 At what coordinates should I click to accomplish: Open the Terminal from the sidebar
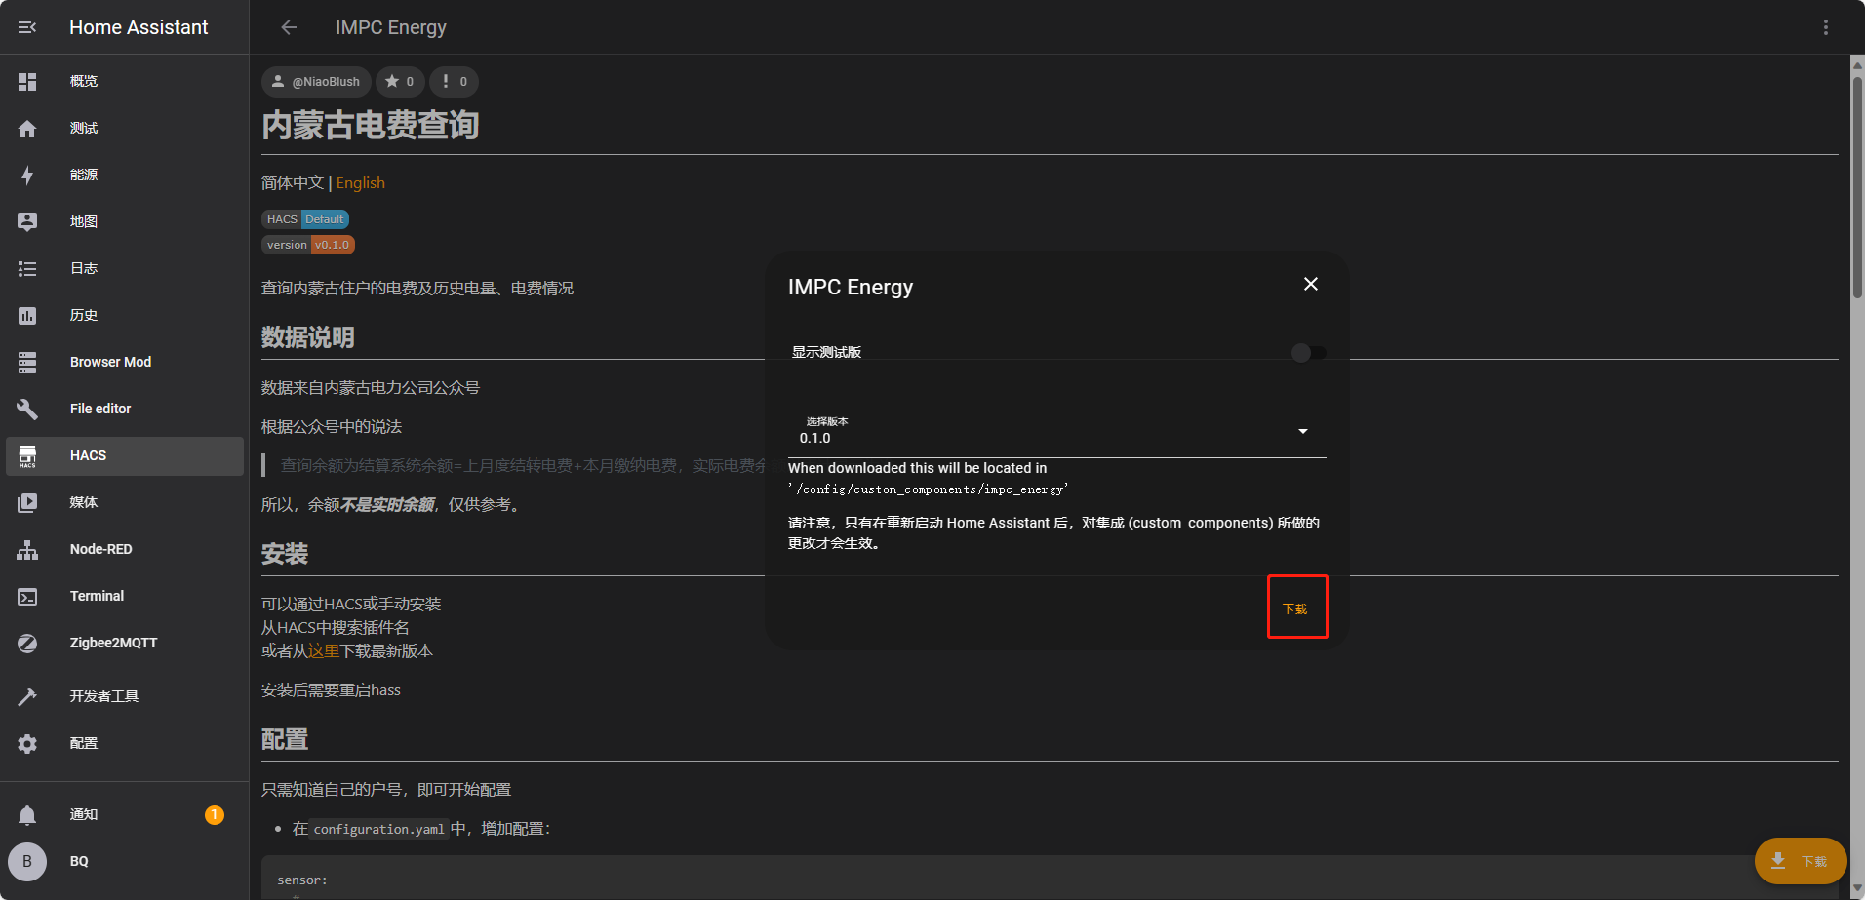tap(27, 596)
